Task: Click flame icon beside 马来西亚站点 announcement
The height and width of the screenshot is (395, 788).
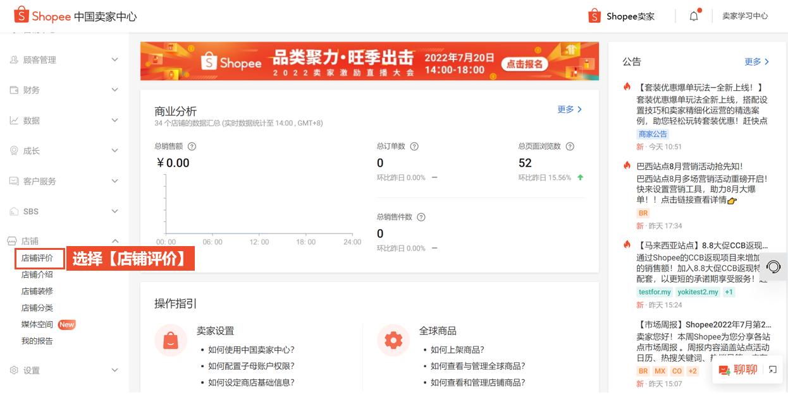Action: coord(627,245)
